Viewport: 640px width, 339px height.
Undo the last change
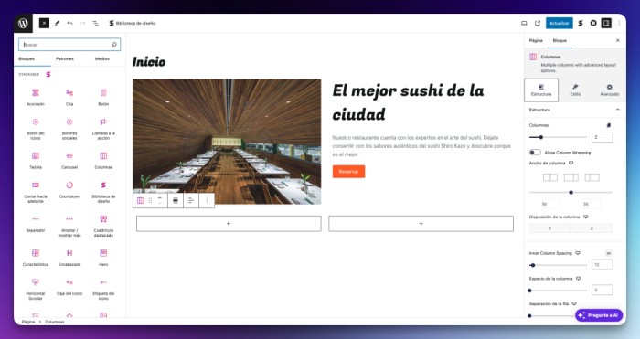tap(69, 23)
